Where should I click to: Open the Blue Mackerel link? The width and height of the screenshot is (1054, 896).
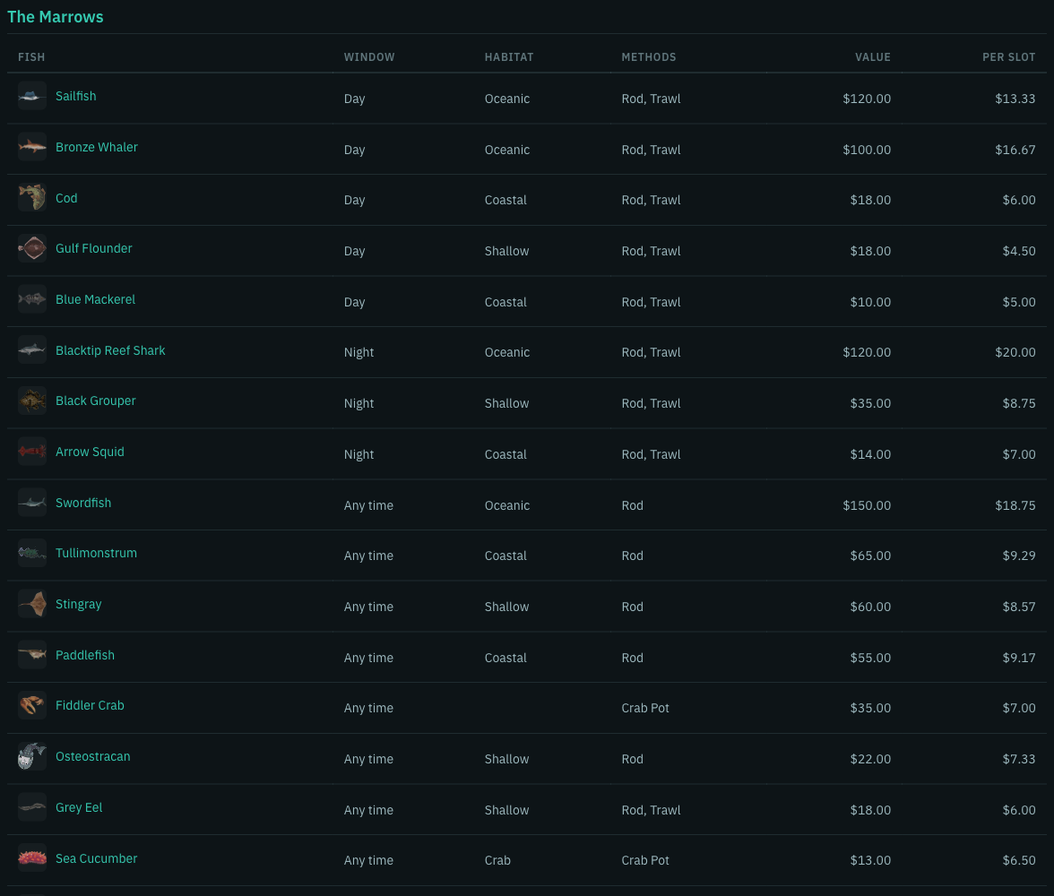(95, 300)
